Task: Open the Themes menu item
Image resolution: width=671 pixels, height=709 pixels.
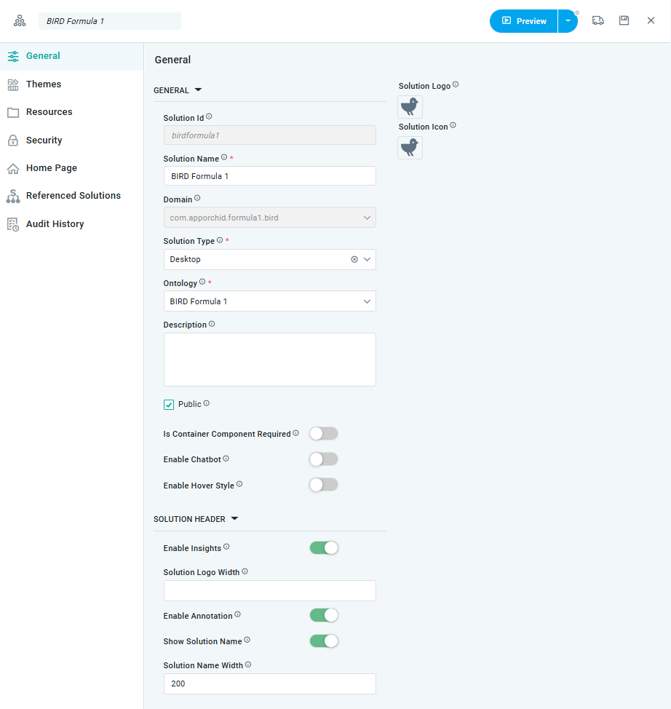Action: tap(44, 84)
